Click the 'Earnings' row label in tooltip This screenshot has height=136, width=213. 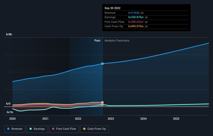[110, 17]
